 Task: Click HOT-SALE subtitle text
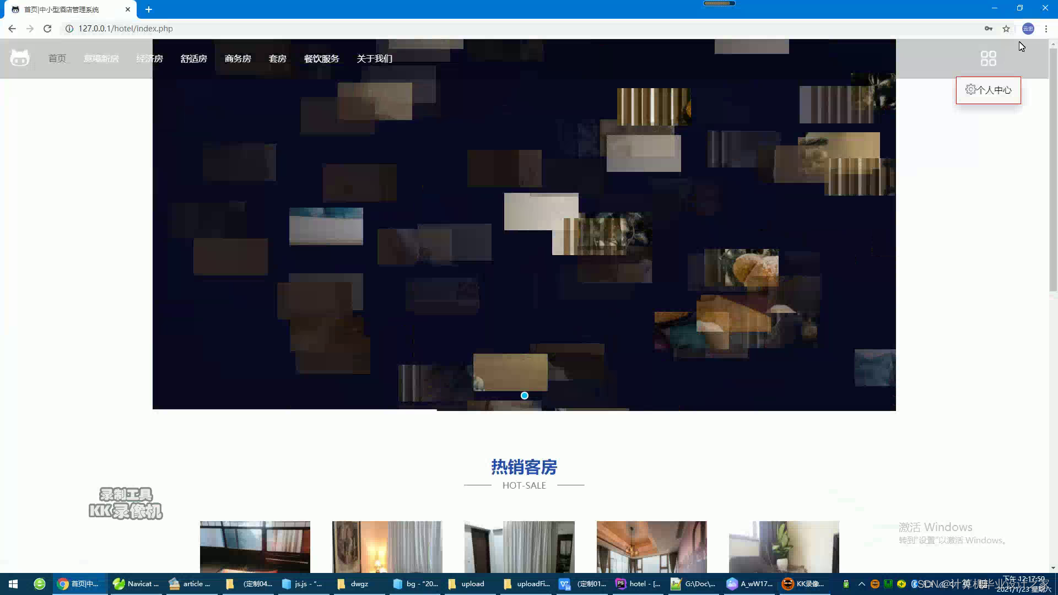coord(524,485)
